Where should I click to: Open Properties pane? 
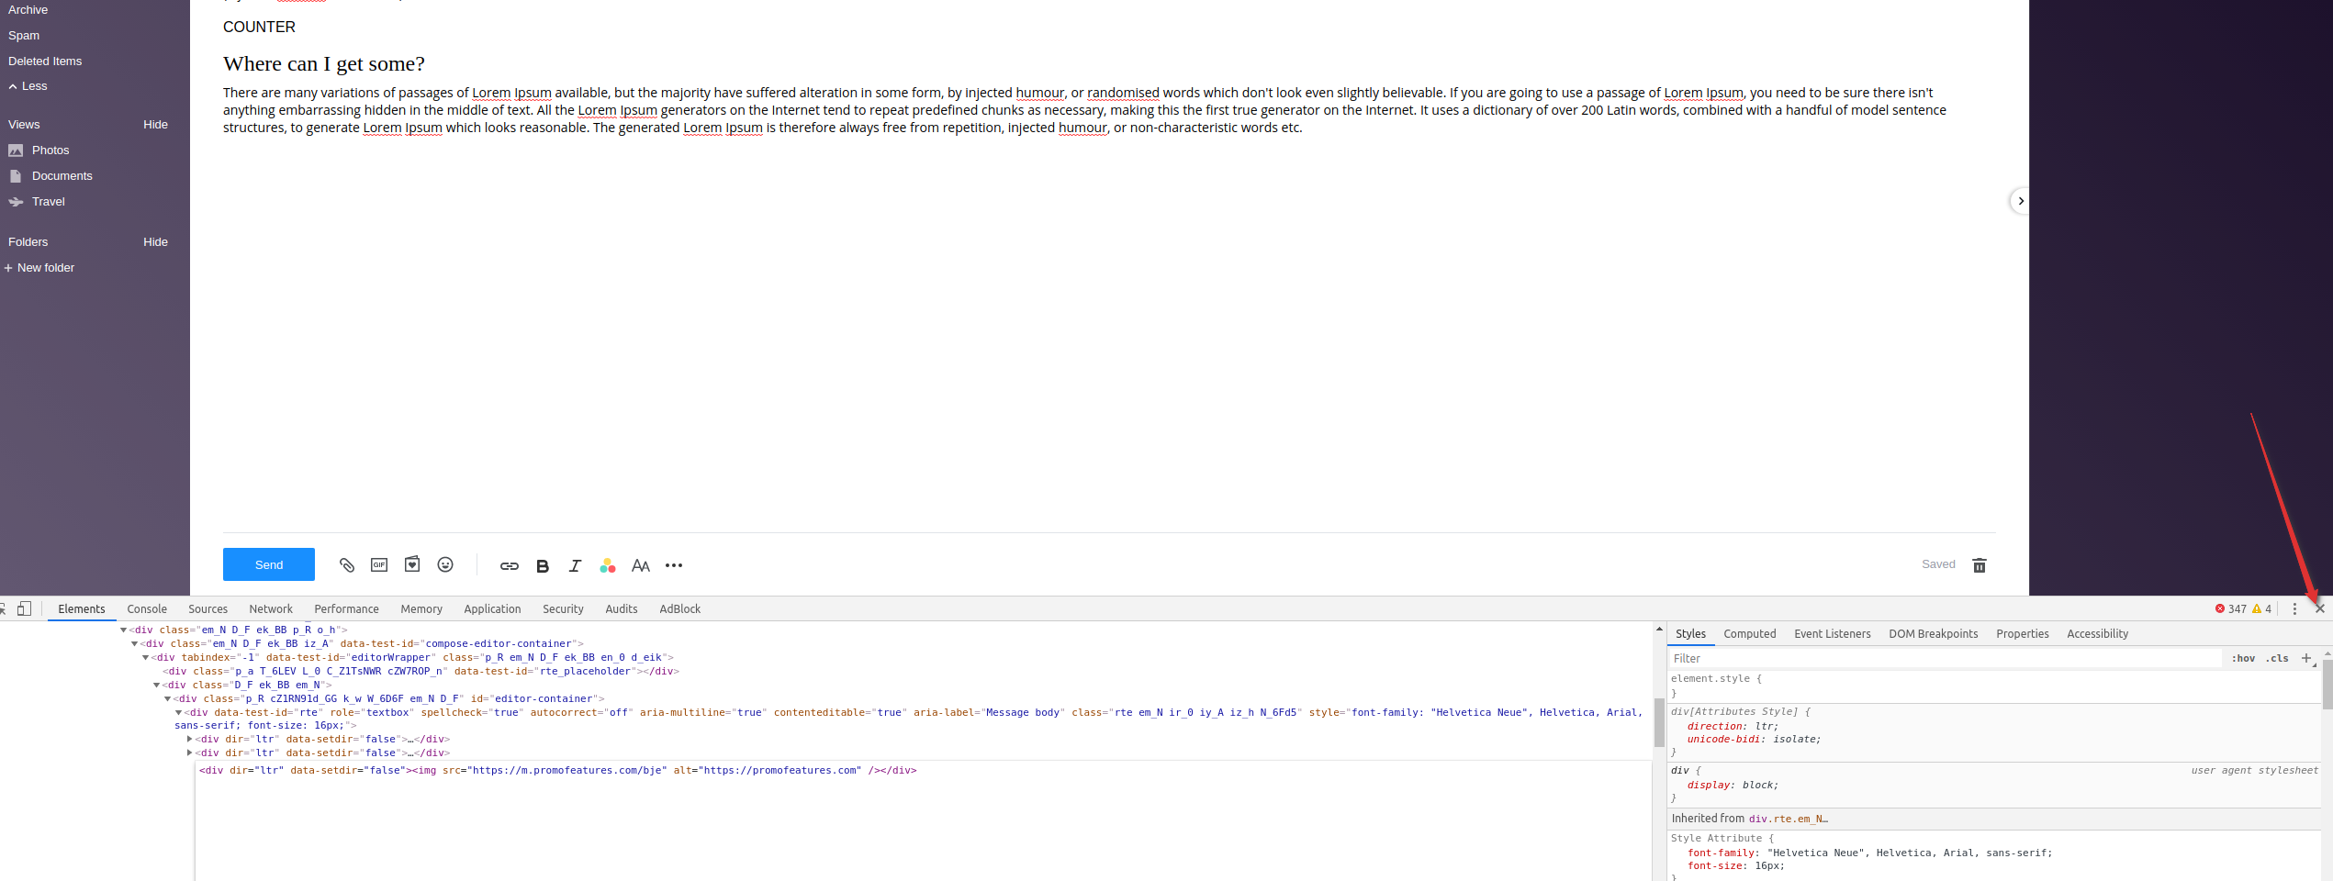[x=2022, y=634]
